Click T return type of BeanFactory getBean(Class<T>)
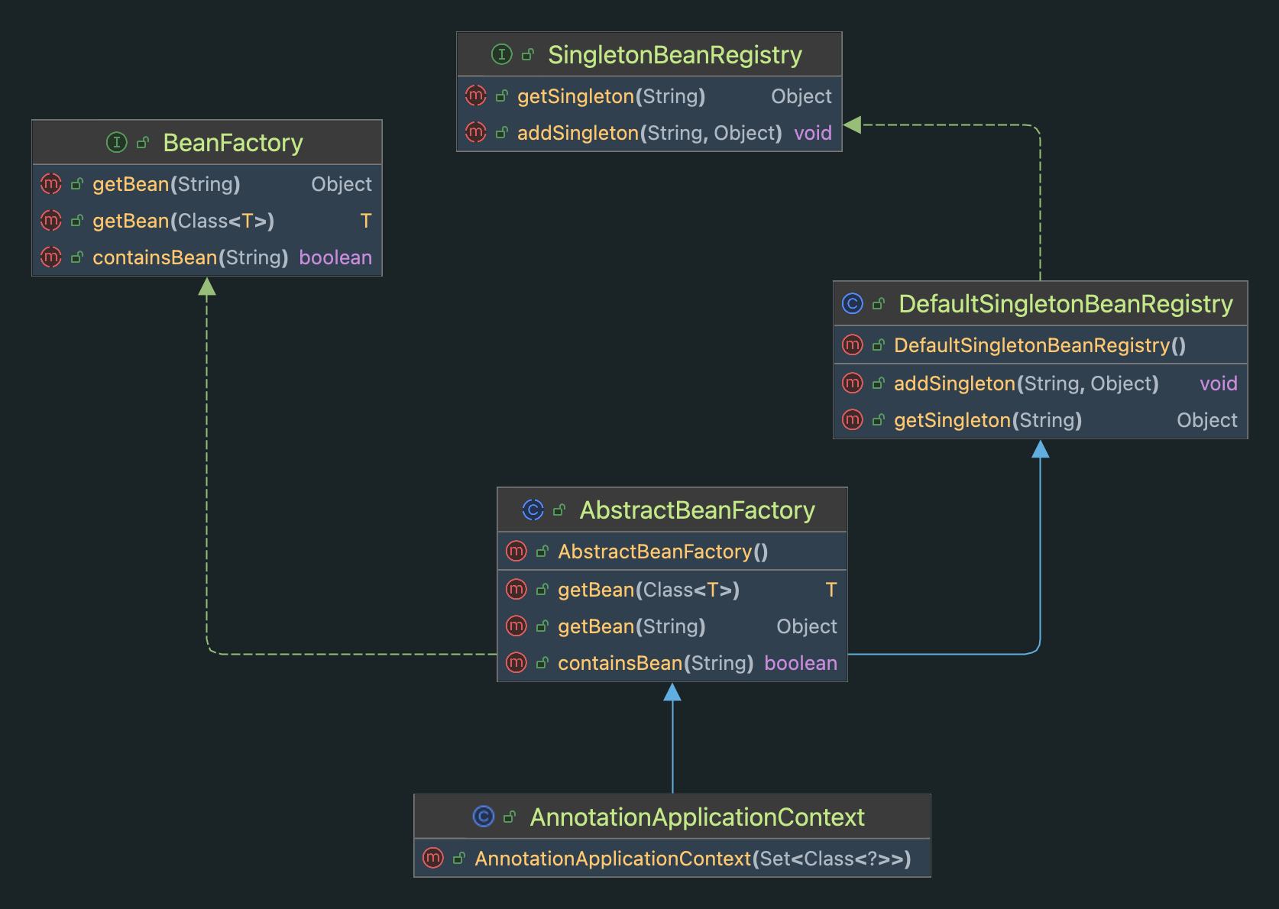The width and height of the screenshot is (1279, 909). (x=366, y=220)
